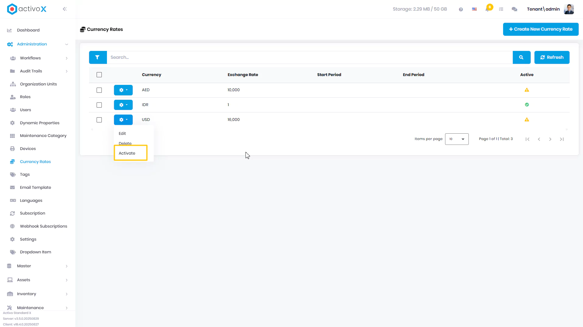Image resolution: width=583 pixels, height=327 pixels.
Task: Go to next page arrow
Action: (550, 139)
